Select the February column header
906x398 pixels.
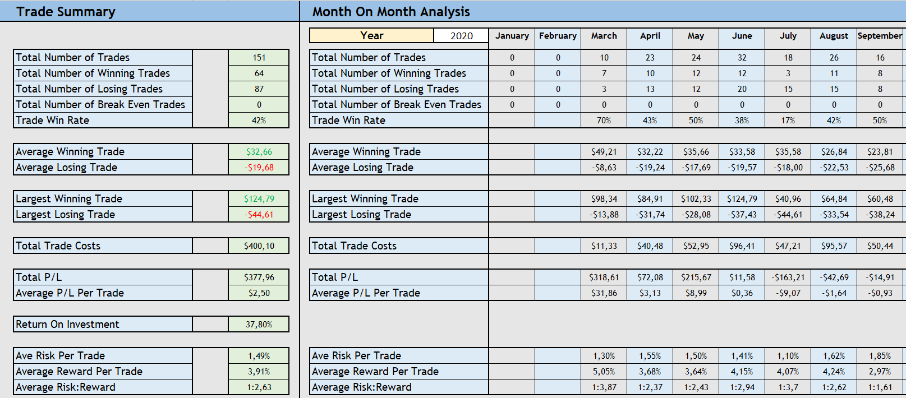click(558, 36)
